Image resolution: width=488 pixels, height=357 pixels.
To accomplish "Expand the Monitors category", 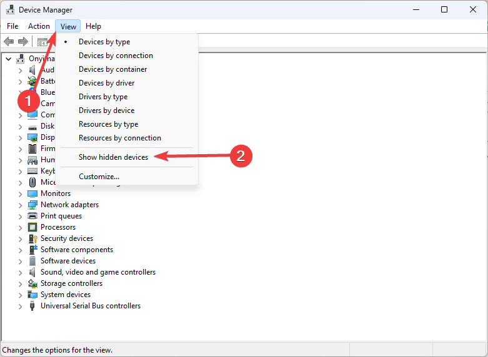I will (x=20, y=194).
